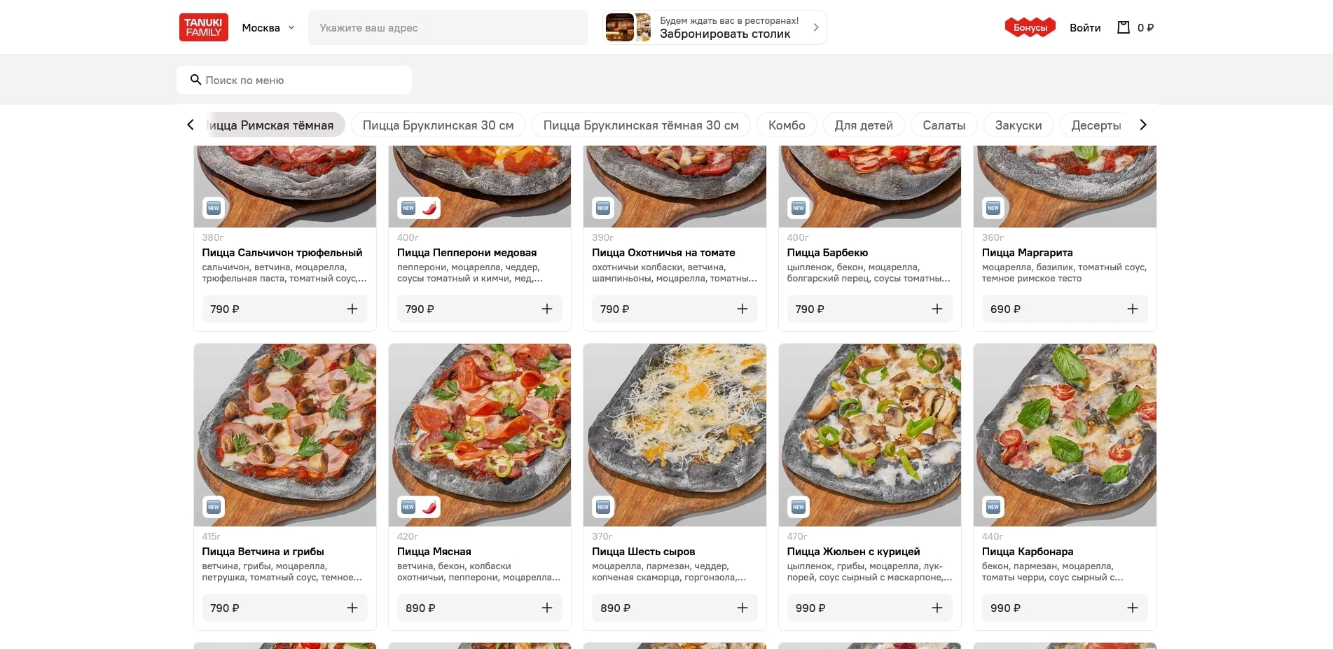Add Пицца Сальчичон трюфельный with plus icon
The width and height of the screenshot is (1333, 649).
click(352, 309)
